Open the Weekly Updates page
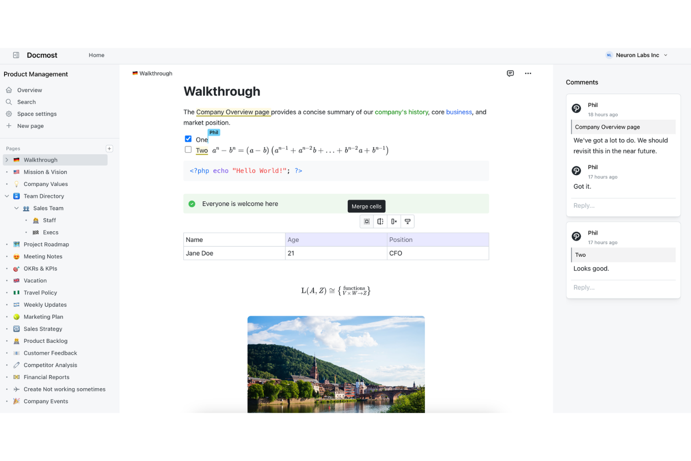 [x=45, y=305]
